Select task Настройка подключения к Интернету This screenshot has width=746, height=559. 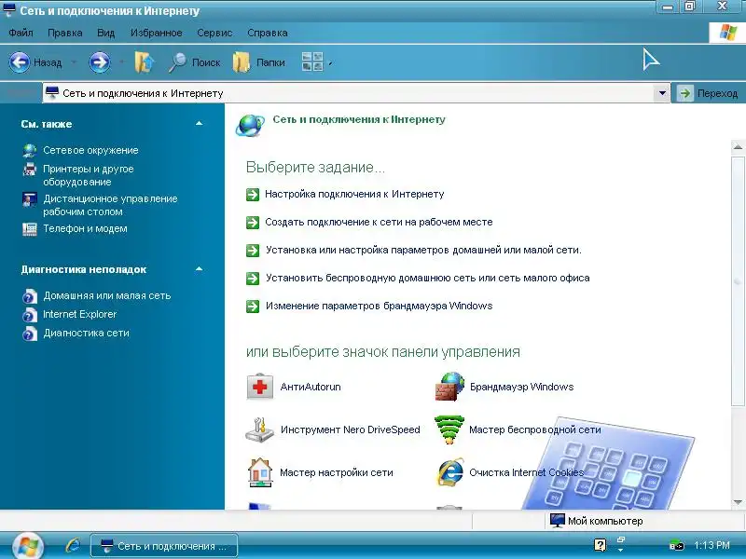point(354,194)
